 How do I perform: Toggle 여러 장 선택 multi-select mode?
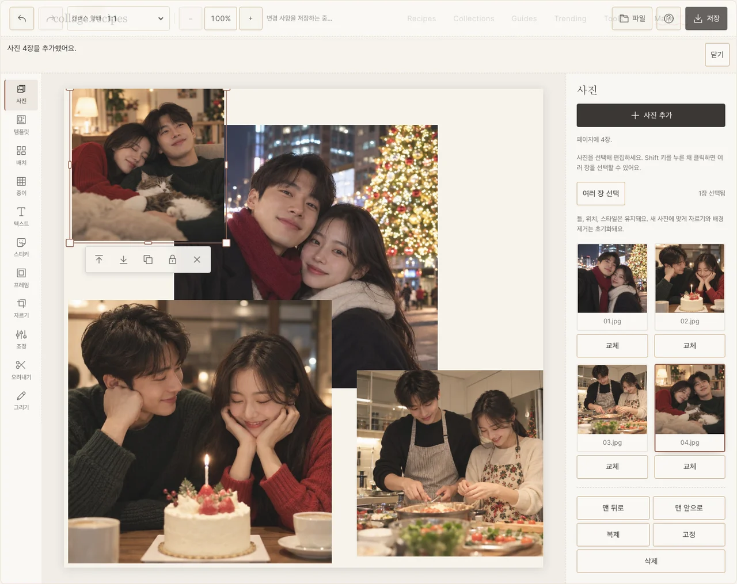(x=601, y=193)
